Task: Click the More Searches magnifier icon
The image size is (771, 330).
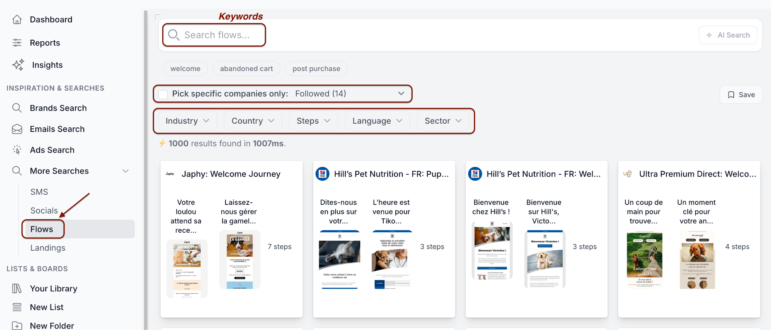Action: [x=17, y=171]
